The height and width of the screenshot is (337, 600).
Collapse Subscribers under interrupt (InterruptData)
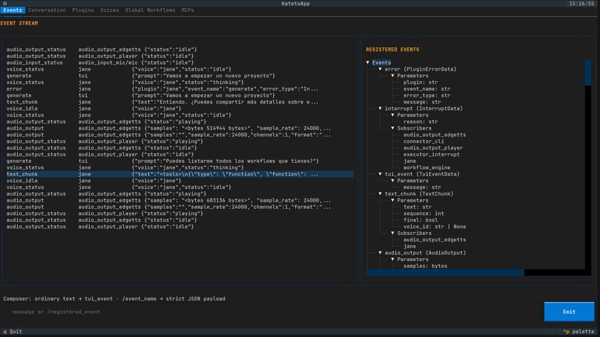click(x=392, y=128)
